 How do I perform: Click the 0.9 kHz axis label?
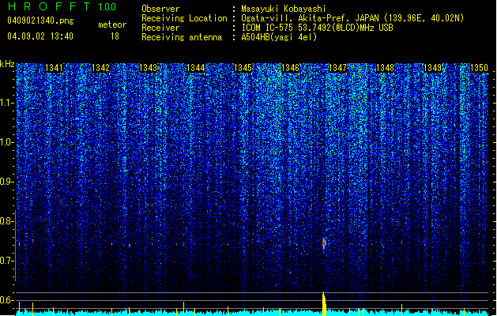point(7,182)
